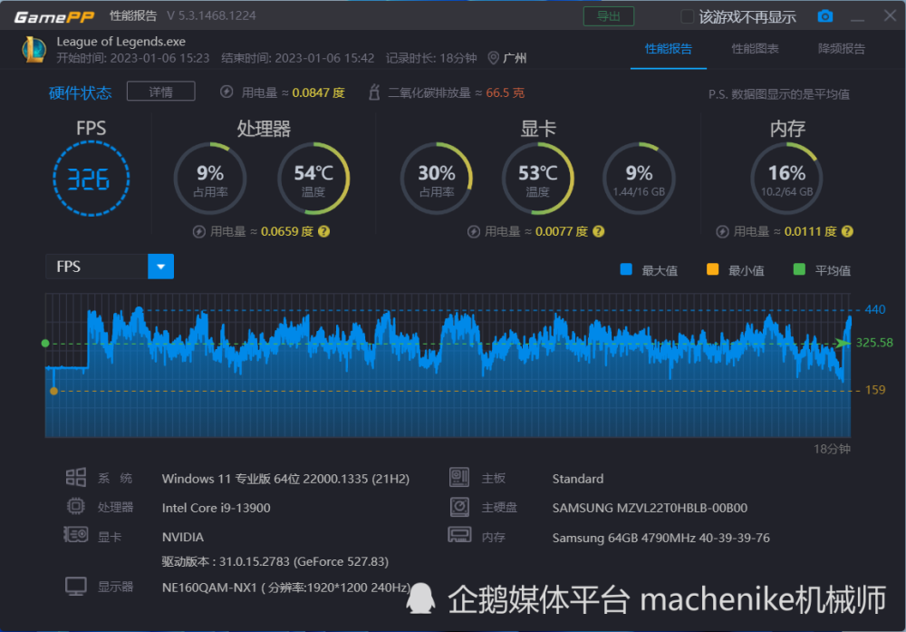The width and height of the screenshot is (906, 632).
Task: Click the CPU 9% usage gauge
Action: (210, 179)
